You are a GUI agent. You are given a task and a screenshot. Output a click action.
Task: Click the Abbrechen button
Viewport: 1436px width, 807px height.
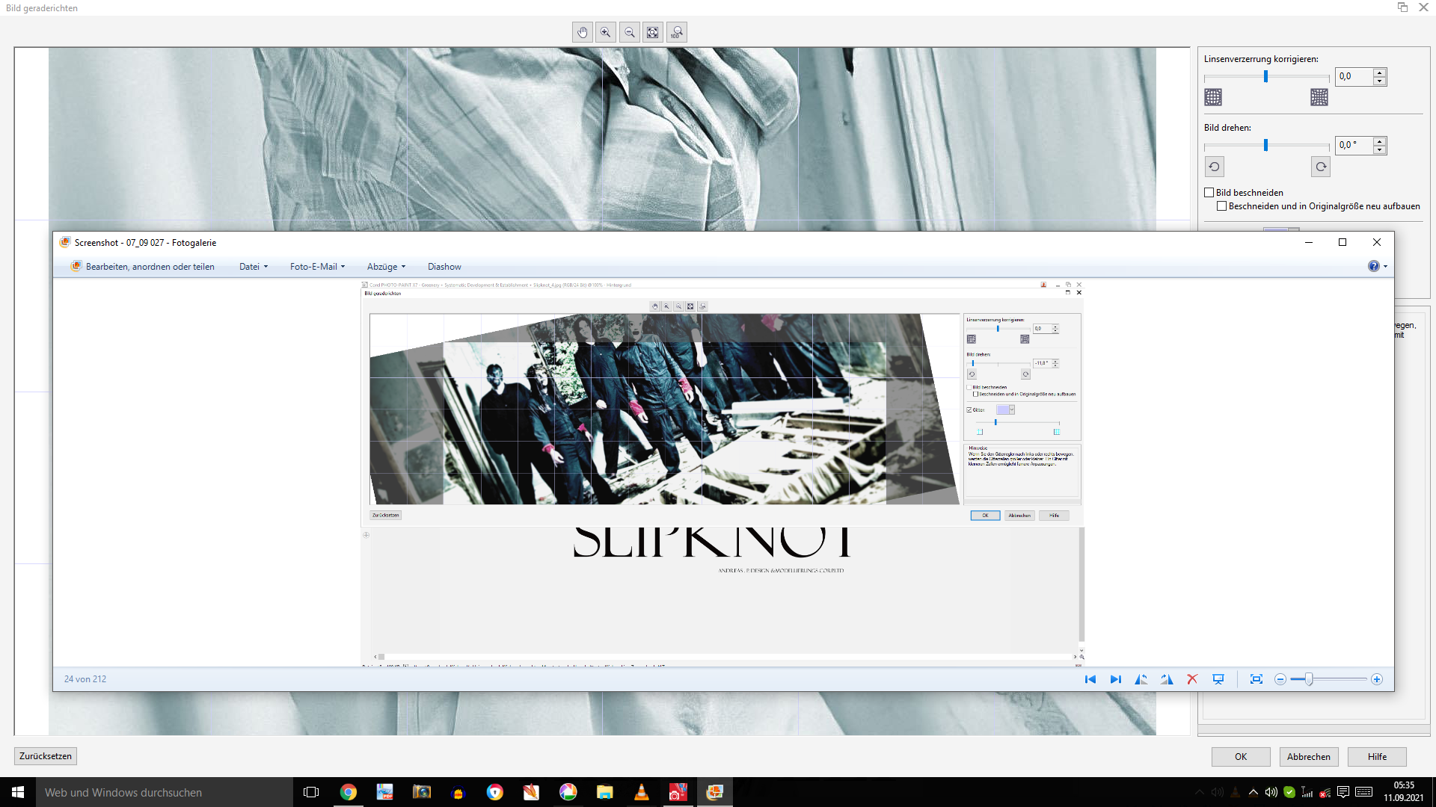[1309, 757]
